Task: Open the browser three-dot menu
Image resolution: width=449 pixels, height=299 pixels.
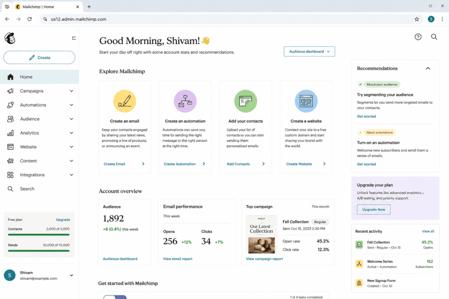Action: (x=442, y=19)
